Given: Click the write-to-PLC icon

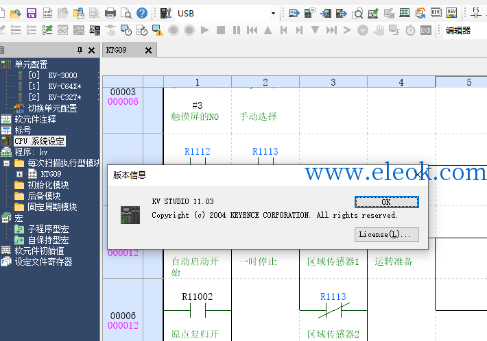Looking at the screenshot, I should tap(341, 13).
